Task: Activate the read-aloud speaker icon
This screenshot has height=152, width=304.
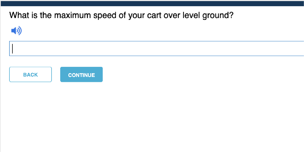Action: (16, 31)
